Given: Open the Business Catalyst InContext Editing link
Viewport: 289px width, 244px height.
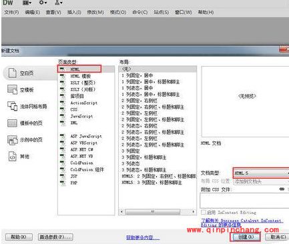Looking at the screenshot, I should click(x=242, y=223).
